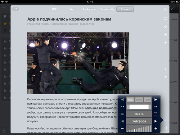Switch to previous font before Helvetica
The image size is (180, 135).
point(122,121)
